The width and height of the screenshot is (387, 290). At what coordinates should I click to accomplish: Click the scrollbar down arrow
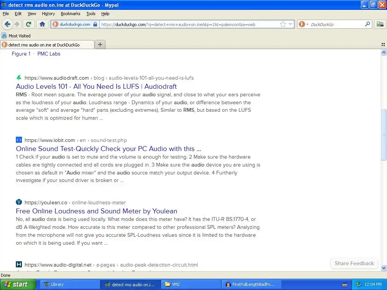pyautogui.click(x=384, y=268)
